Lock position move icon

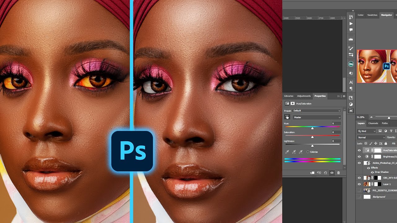(x=376, y=143)
